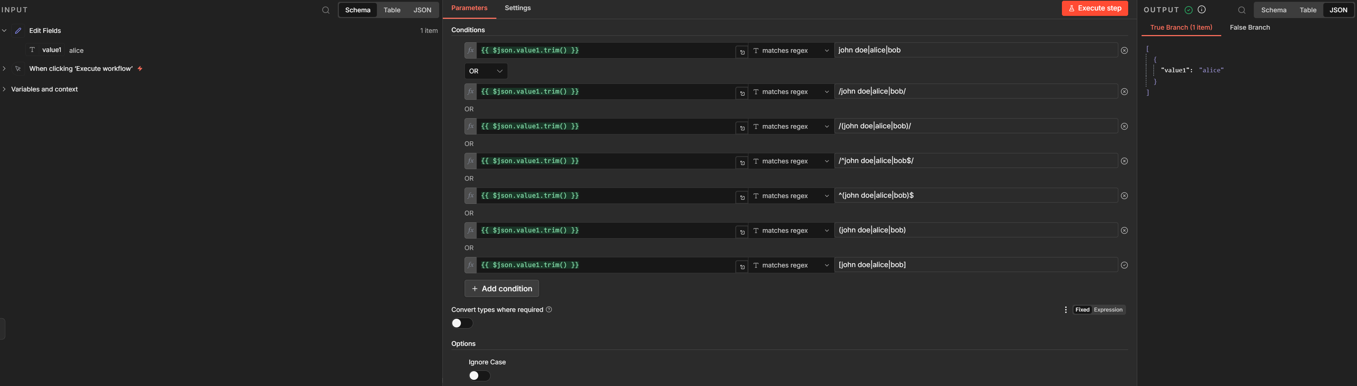Screen dimensions: 1357x386
Task: Open the False Branch output tab
Action: (1249, 27)
